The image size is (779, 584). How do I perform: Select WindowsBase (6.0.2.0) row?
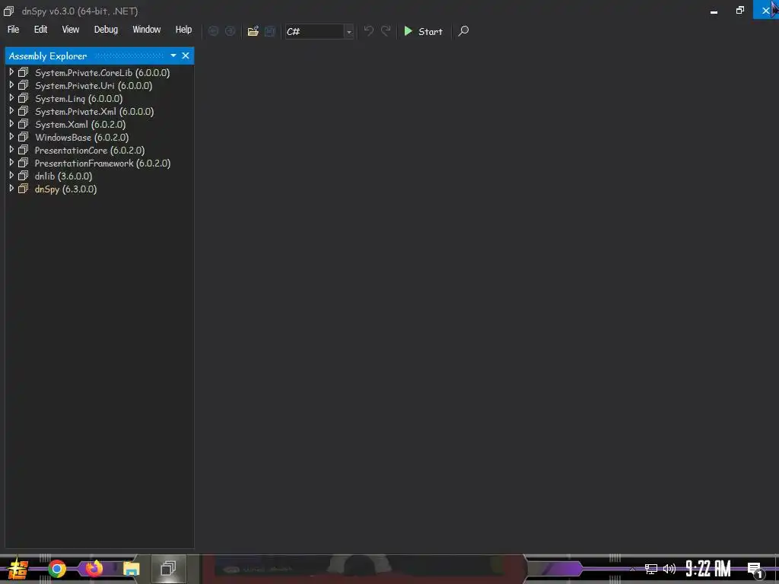coord(81,138)
